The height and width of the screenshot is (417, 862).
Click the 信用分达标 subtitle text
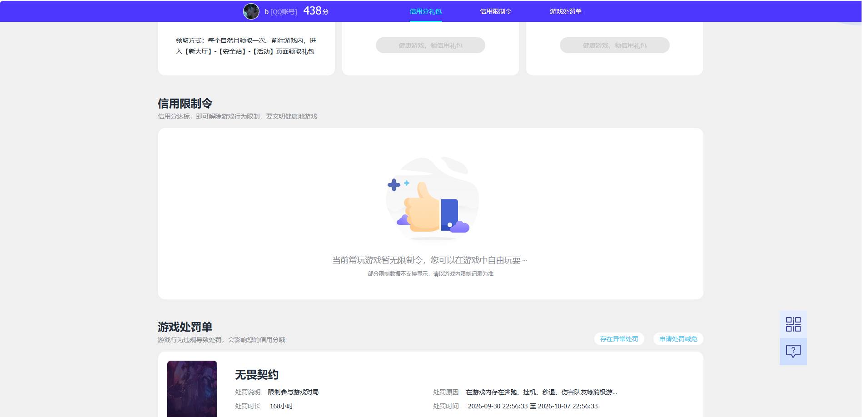click(237, 116)
